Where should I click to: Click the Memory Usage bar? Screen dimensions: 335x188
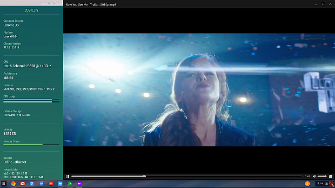[x=31, y=144]
